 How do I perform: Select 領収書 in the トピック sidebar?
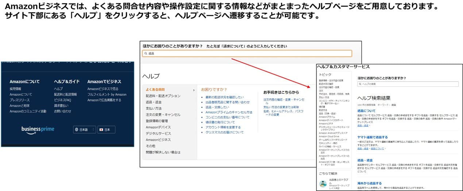[x=322, y=106]
